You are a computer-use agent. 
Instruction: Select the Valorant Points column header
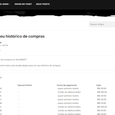pyautogui.click(x=25, y=85)
